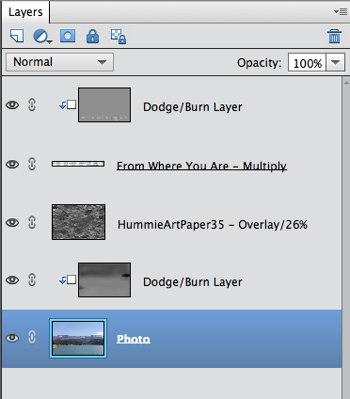350x399 pixels.
Task: Hide the lower Dodge/Burn Layer
Action: (12, 279)
